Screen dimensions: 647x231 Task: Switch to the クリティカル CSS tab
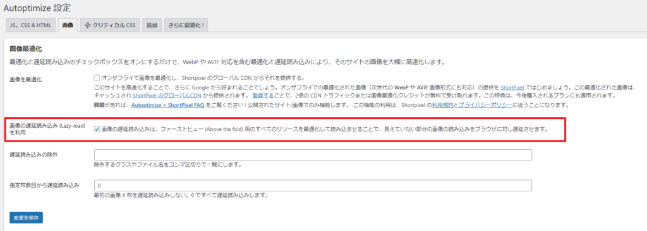(x=110, y=25)
